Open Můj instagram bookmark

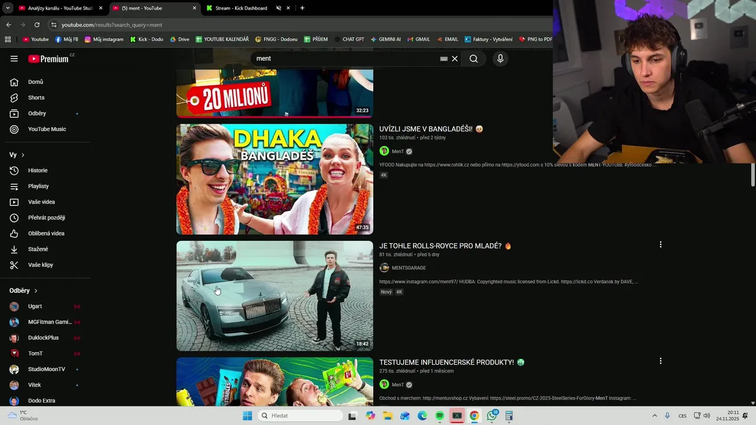104,40
